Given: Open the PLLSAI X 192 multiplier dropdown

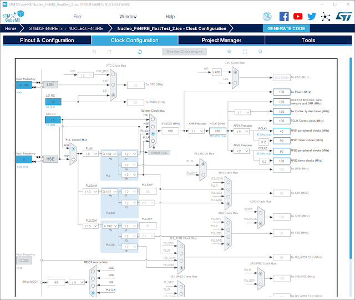Looking at the screenshot, I should pyautogui.click(x=110, y=192).
